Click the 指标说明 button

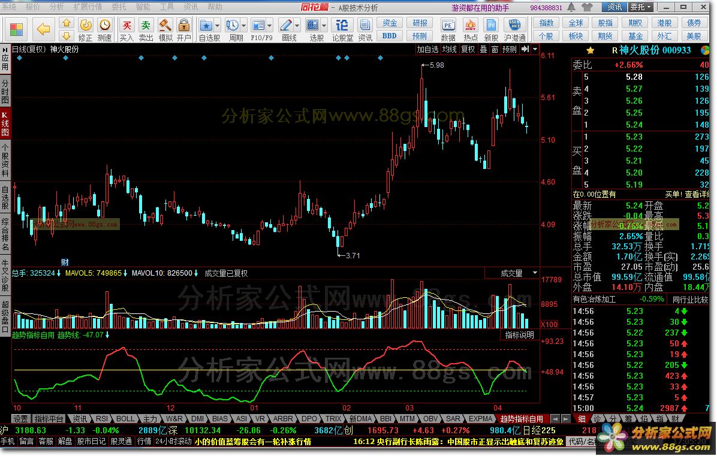(519, 335)
